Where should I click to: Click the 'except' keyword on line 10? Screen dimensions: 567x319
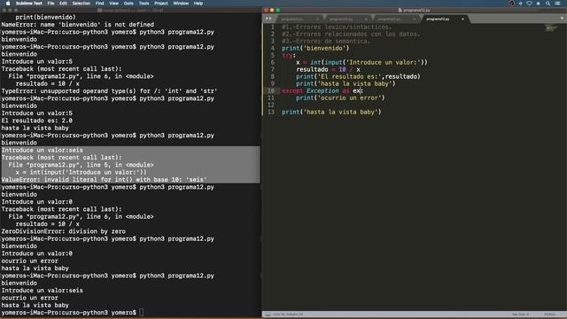[292, 90]
